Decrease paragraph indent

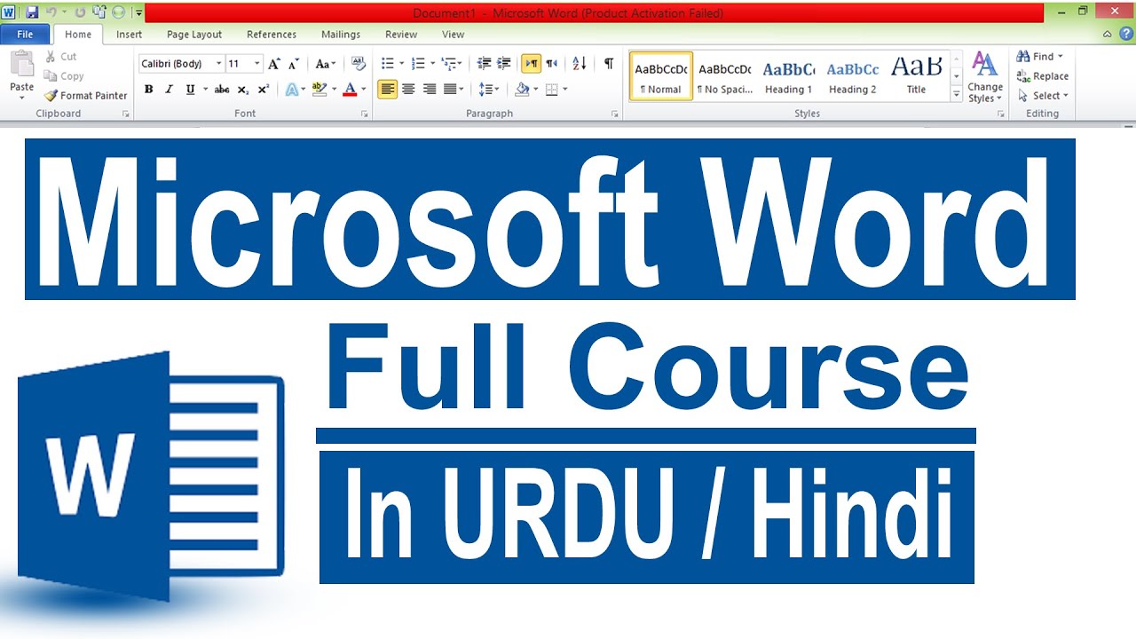[x=485, y=64]
